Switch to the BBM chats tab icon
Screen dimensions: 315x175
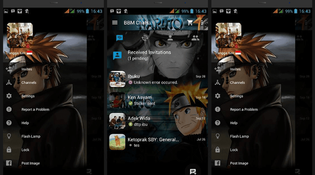click(119, 38)
